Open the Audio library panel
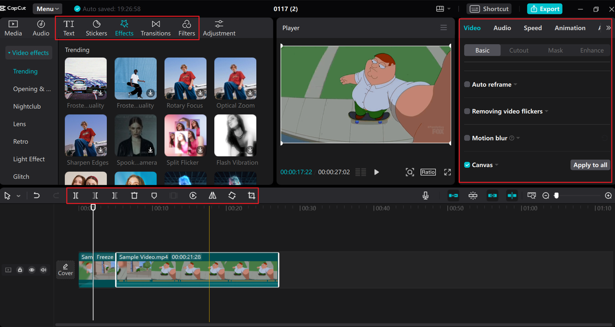 pyautogui.click(x=41, y=28)
